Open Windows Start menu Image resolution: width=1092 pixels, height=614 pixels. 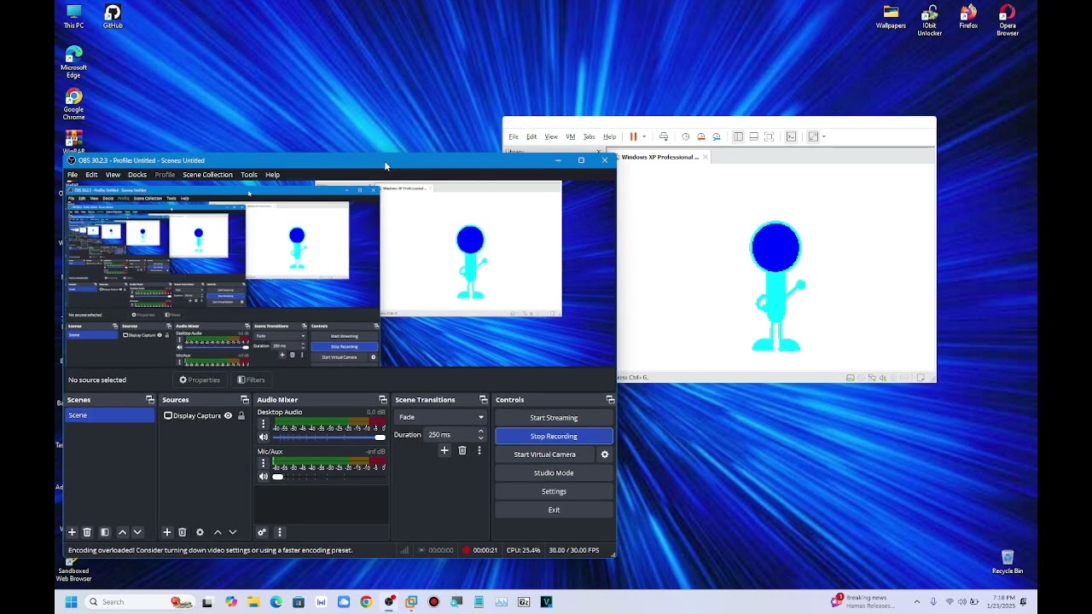(x=72, y=602)
